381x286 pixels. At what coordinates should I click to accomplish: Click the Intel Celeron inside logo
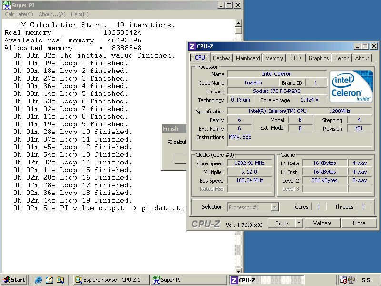pos(351,87)
